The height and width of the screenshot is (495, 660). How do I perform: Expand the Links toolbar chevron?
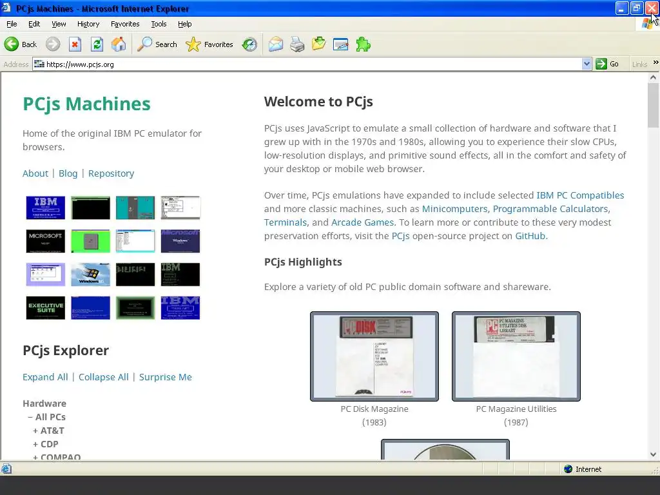(655, 63)
